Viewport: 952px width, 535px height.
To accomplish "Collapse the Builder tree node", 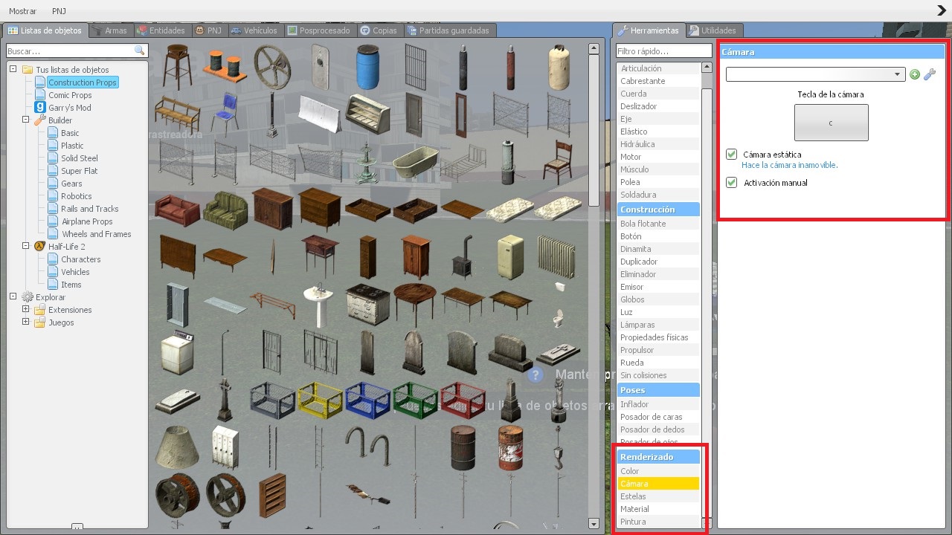I will 26,120.
